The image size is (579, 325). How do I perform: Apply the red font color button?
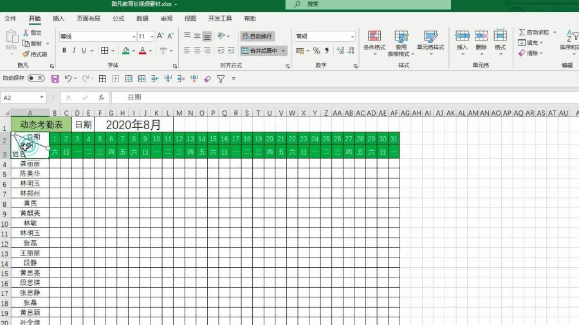tap(143, 51)
